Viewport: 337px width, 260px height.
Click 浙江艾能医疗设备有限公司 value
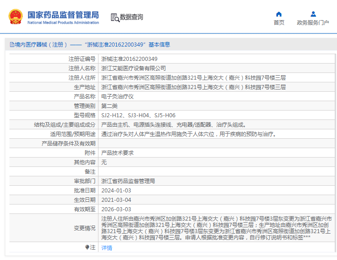point(133,68)
